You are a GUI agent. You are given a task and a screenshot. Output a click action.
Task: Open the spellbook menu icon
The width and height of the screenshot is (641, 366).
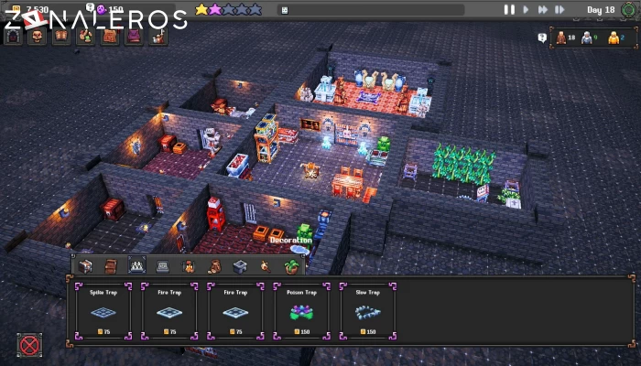click(x=61, y=37)
